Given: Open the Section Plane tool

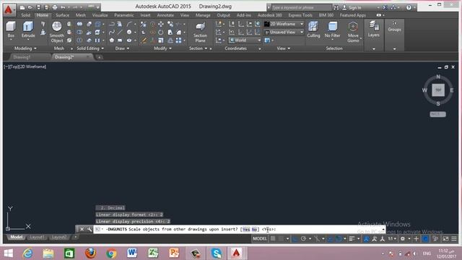Looking at the screenshot, I should point(200,32).
